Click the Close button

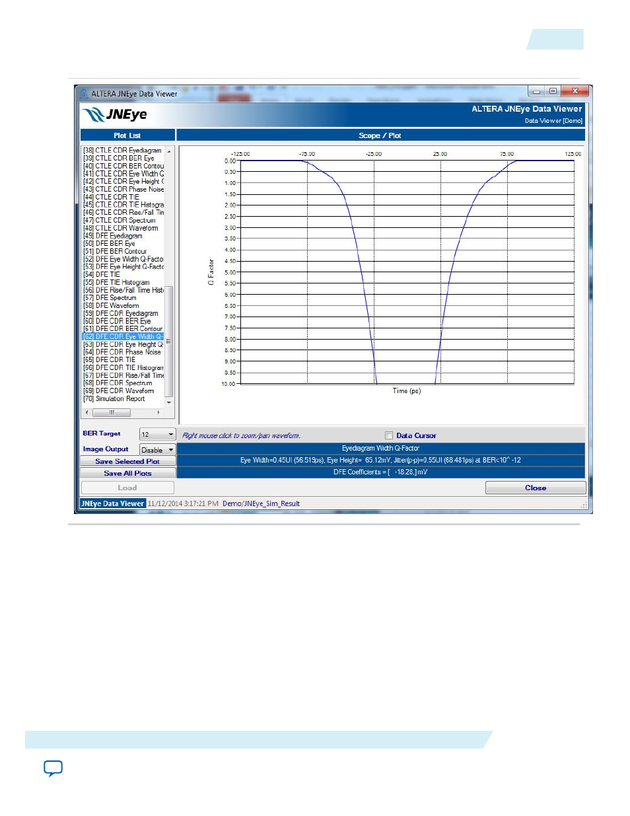coord(535,488)
